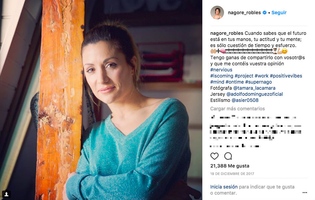Visit @adolfodominguezoficial profile
Image resolution: width=315 pixels, height=200 pixels.
tap(254, 94)
